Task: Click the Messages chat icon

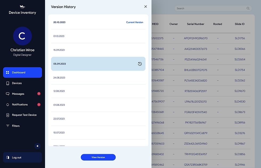Action: (8, 94)
